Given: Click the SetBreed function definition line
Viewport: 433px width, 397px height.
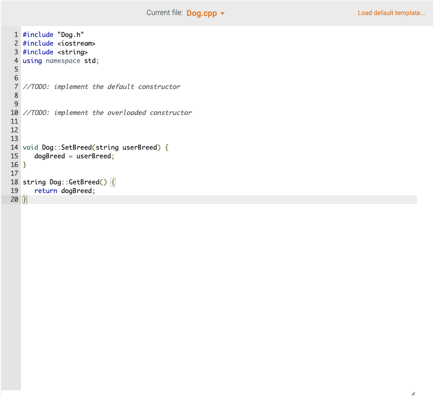Looking at the screenshot, I should coord(91,147).
